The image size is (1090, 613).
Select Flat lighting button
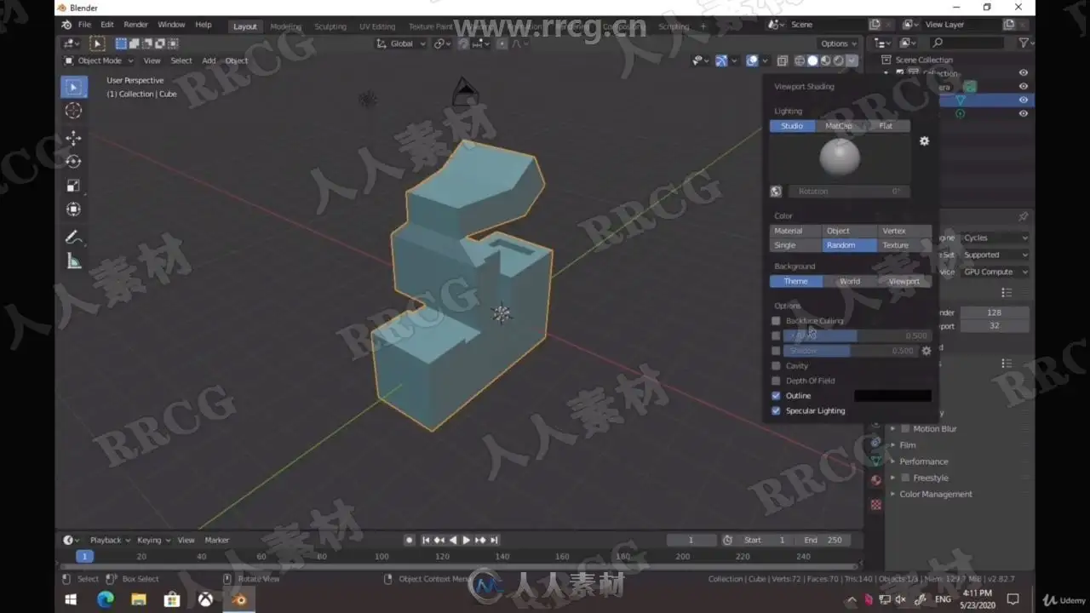click(886, 126)
